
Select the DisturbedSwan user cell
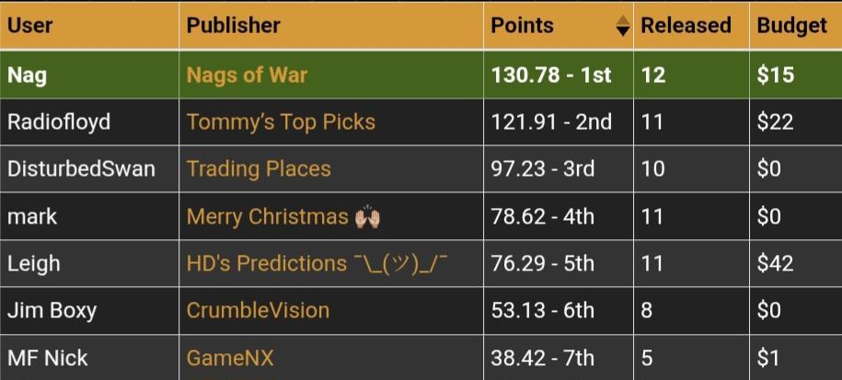tap(81, 168)
